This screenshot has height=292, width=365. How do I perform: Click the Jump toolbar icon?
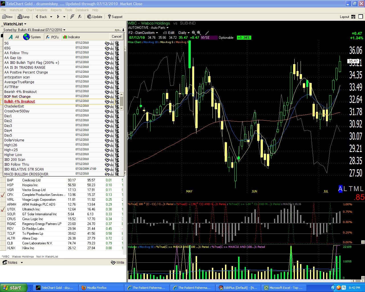point(23,17)
